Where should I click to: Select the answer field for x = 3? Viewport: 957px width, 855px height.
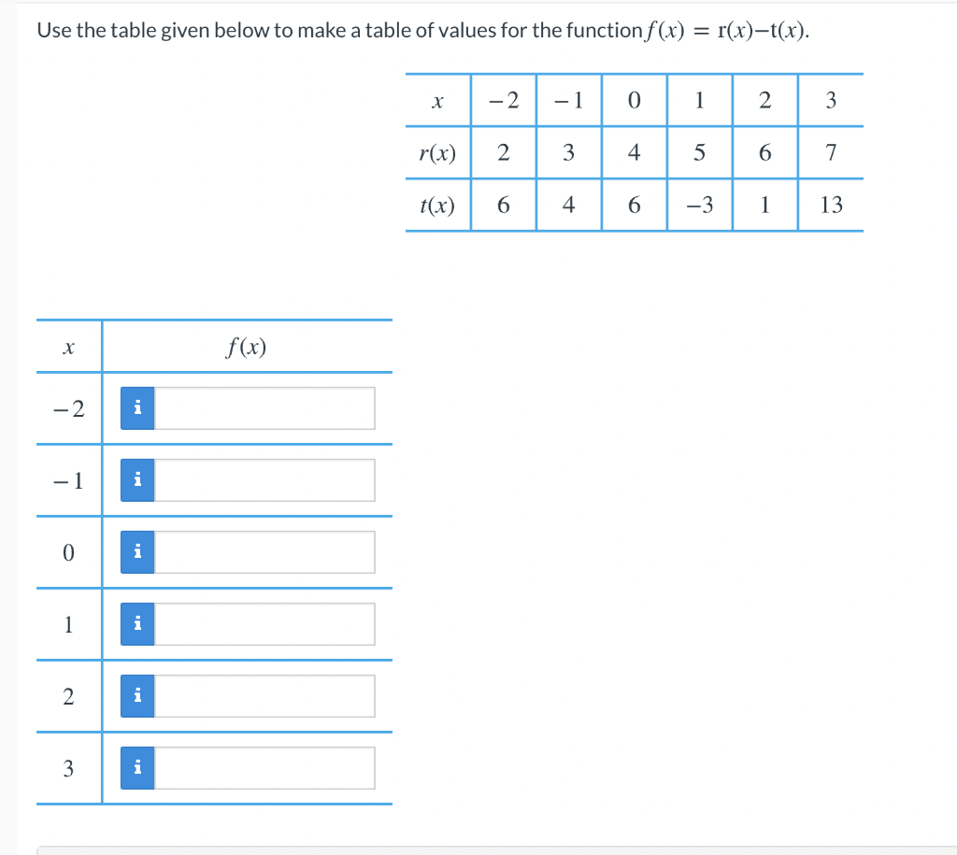coord(264,767)
